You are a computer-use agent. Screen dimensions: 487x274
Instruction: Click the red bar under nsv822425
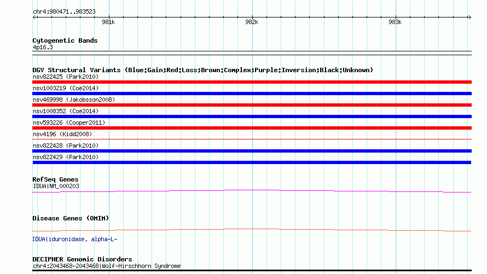tap(252, 82)
